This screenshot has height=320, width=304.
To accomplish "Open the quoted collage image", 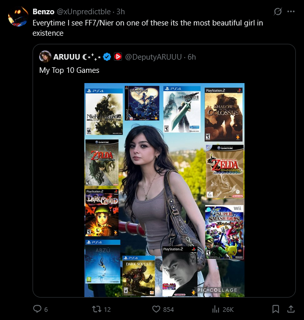I will [x=164, y=190].
